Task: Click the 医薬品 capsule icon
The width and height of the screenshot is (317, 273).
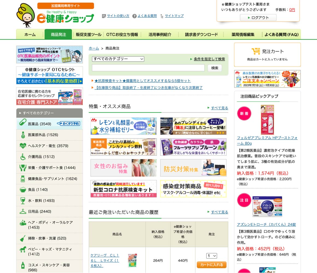Action: pyautogui.click(x=23, y=122)
